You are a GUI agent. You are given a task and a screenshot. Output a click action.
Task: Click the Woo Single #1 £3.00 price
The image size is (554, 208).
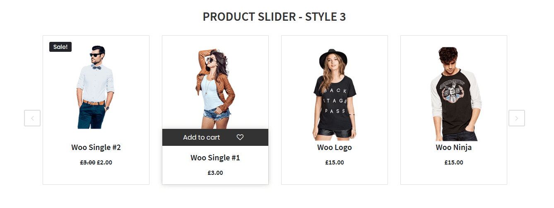coord(215,173)
